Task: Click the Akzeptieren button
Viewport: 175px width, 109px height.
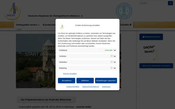Action: [x=66, y=81]
